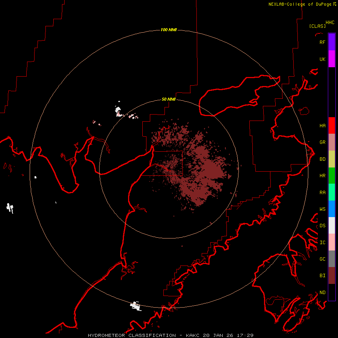Click the IC pink legend swatch
This screenshot has height=338, width=338.
(332, 242)
